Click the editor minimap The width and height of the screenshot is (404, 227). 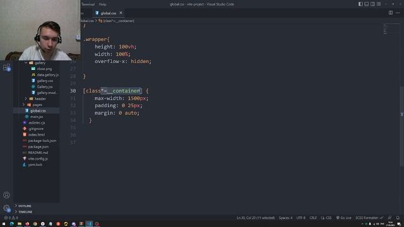coord(391,29)
